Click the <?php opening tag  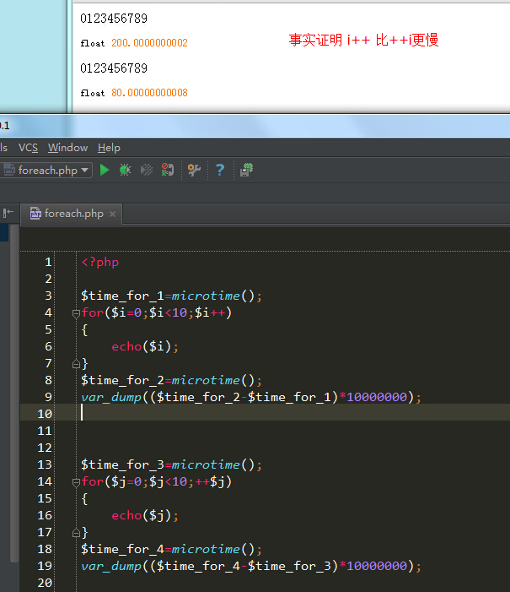click(99, 262)
